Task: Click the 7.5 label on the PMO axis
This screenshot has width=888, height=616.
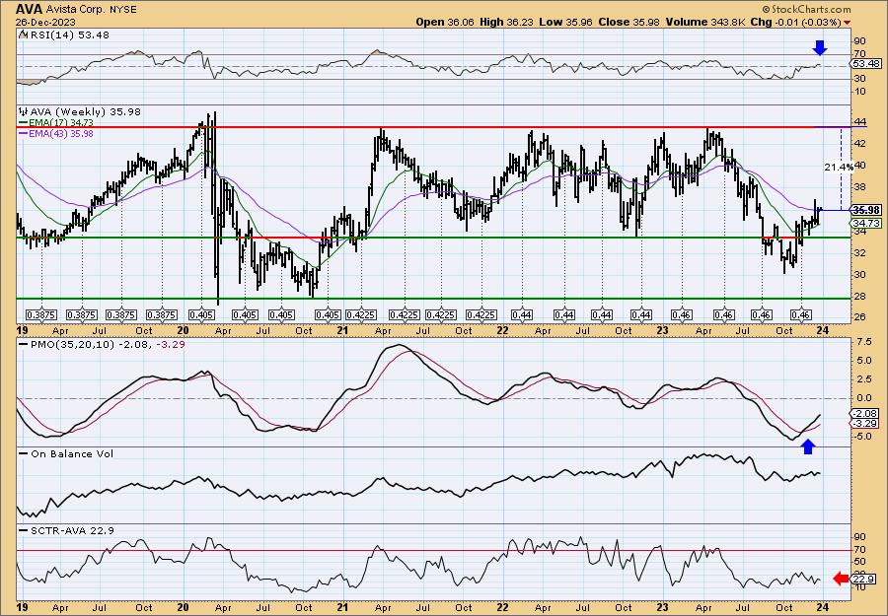Action: (x=864, y=342)
